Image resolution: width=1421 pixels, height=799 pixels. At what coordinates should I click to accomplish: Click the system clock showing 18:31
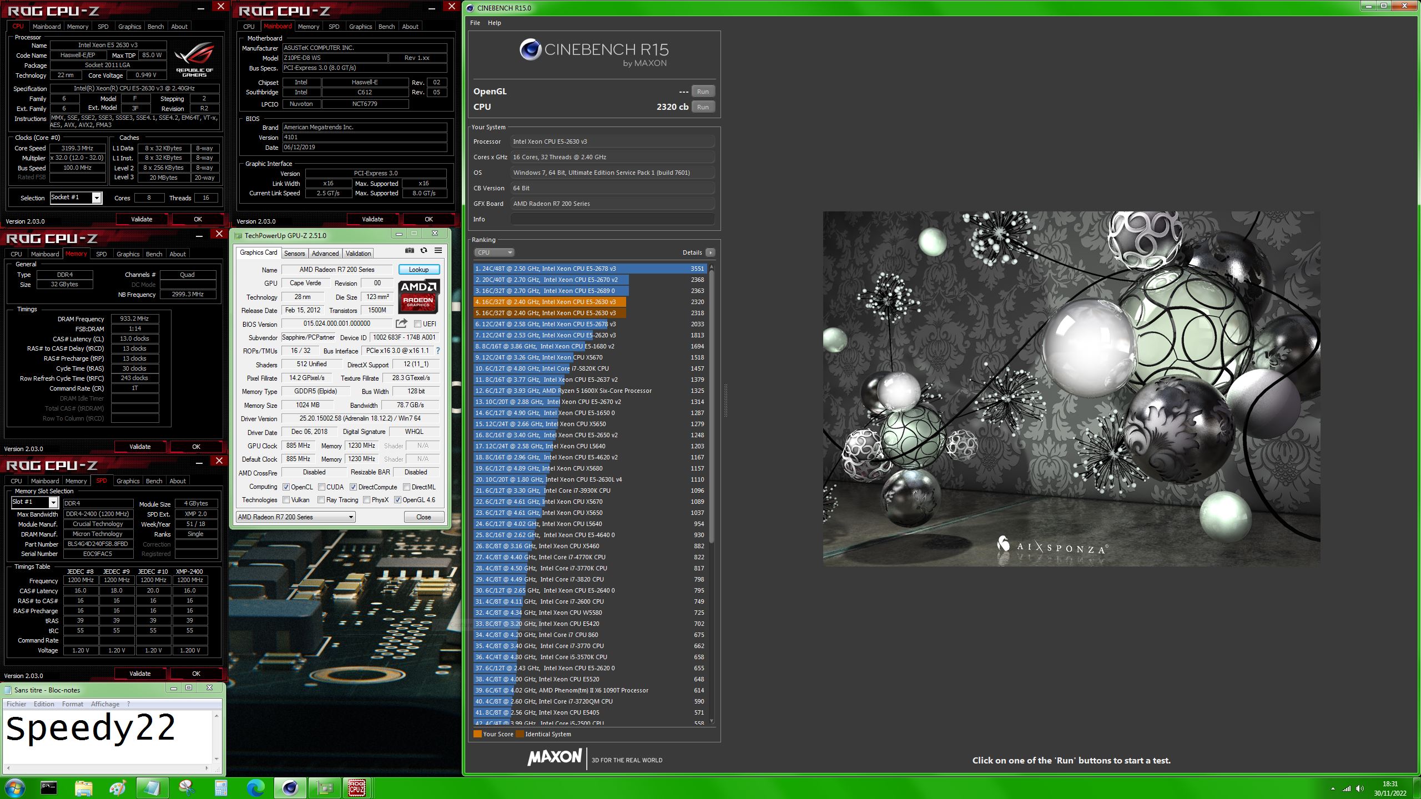click(1390, 784)
